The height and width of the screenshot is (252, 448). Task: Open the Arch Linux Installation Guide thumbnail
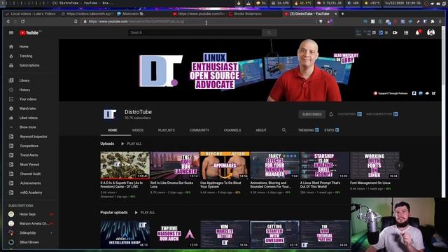[125, 234]
